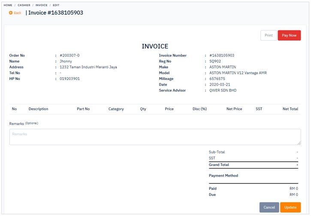Open INVOICE breadcrumb link

(x=42, y=5)
